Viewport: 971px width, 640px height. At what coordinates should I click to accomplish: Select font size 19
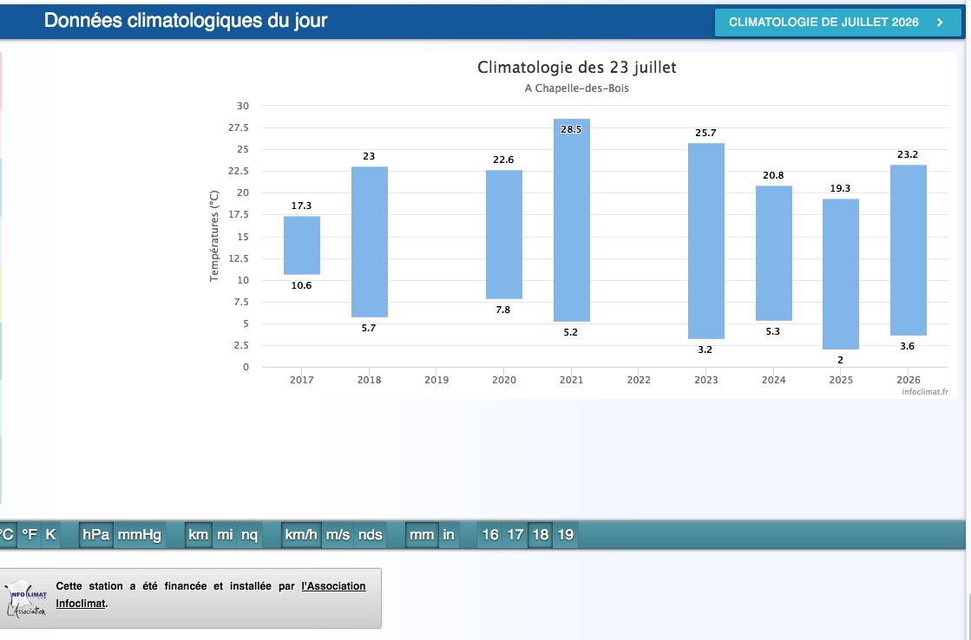pyautogui.click(x=566, y=535)
